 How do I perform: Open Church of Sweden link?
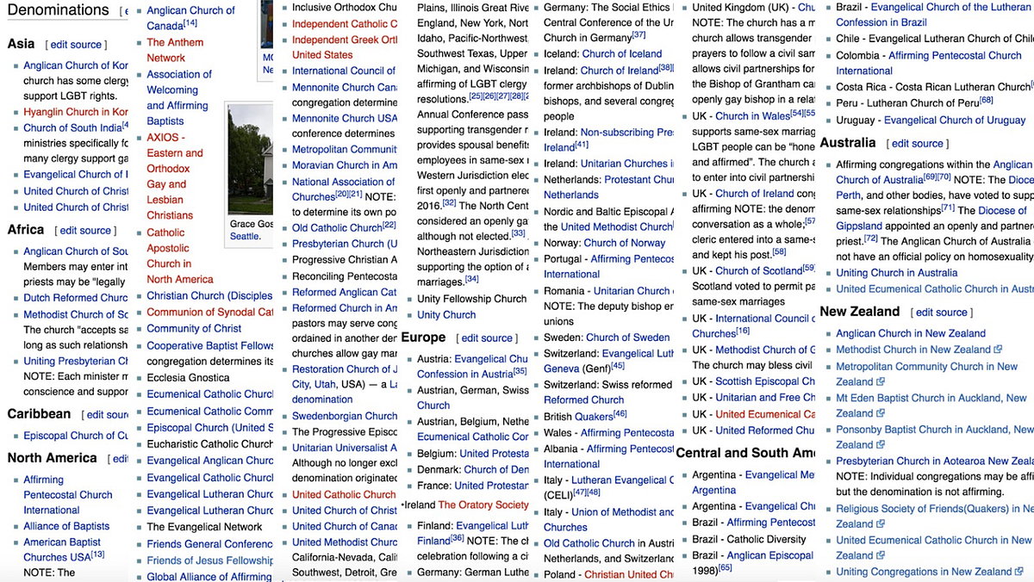(x=628, y=337)
